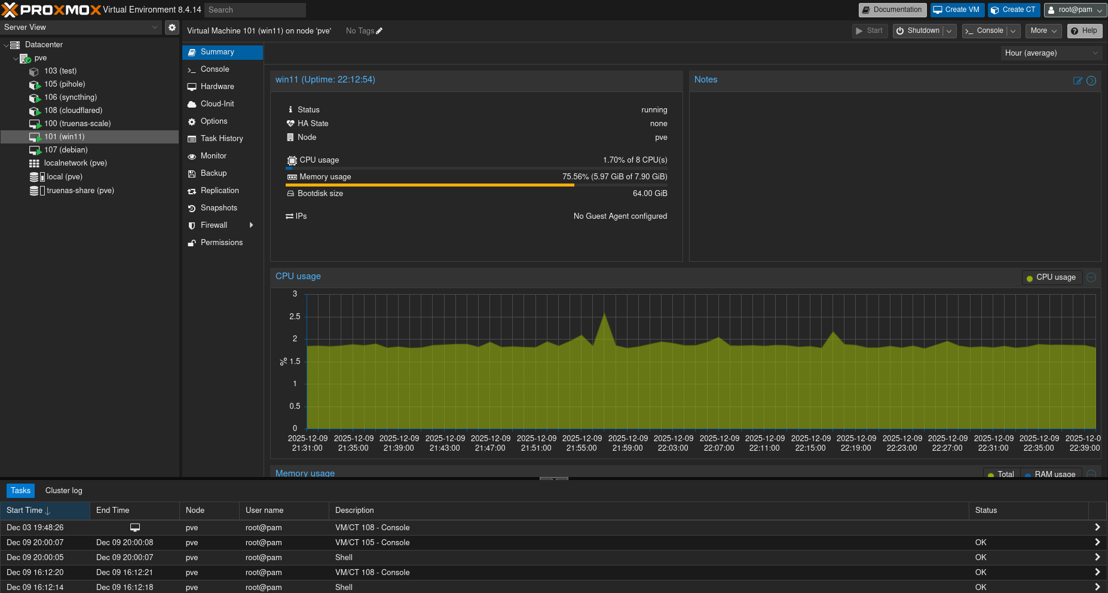
Task: Open the Hardware section
Action: [217, 87]
